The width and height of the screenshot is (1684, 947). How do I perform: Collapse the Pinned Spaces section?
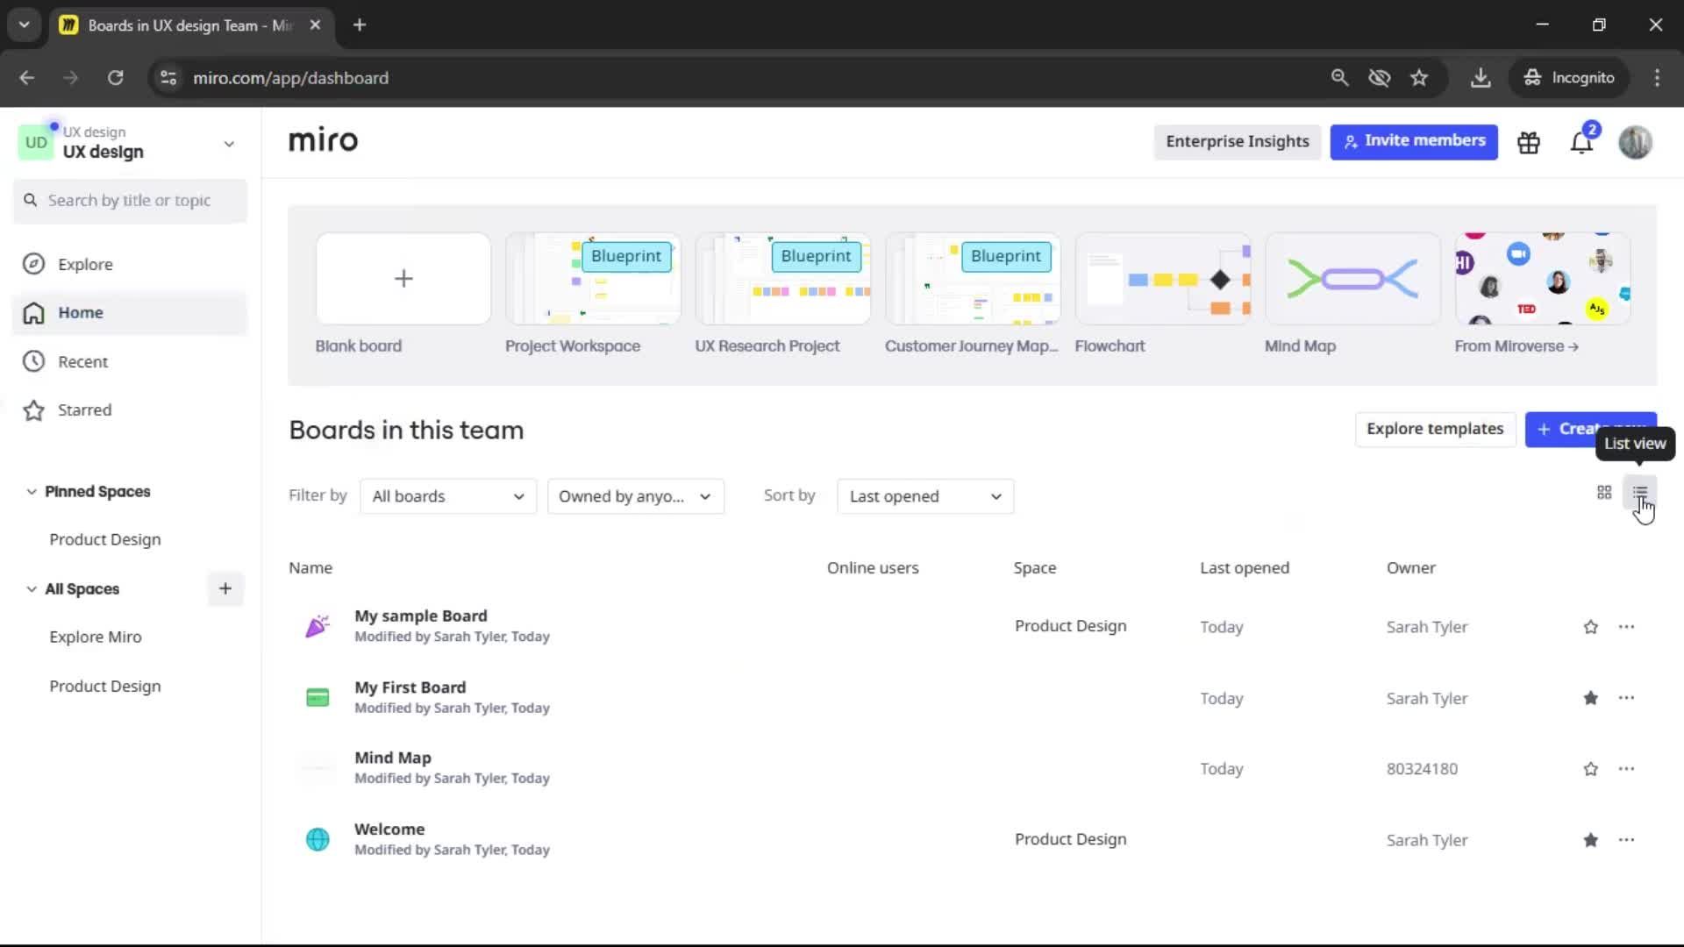32,492
